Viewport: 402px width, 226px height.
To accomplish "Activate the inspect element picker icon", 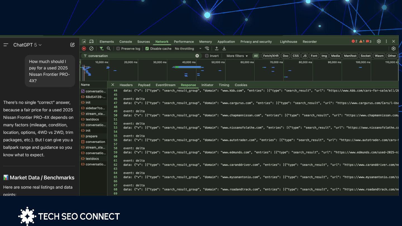I will [x=84, y=41].
